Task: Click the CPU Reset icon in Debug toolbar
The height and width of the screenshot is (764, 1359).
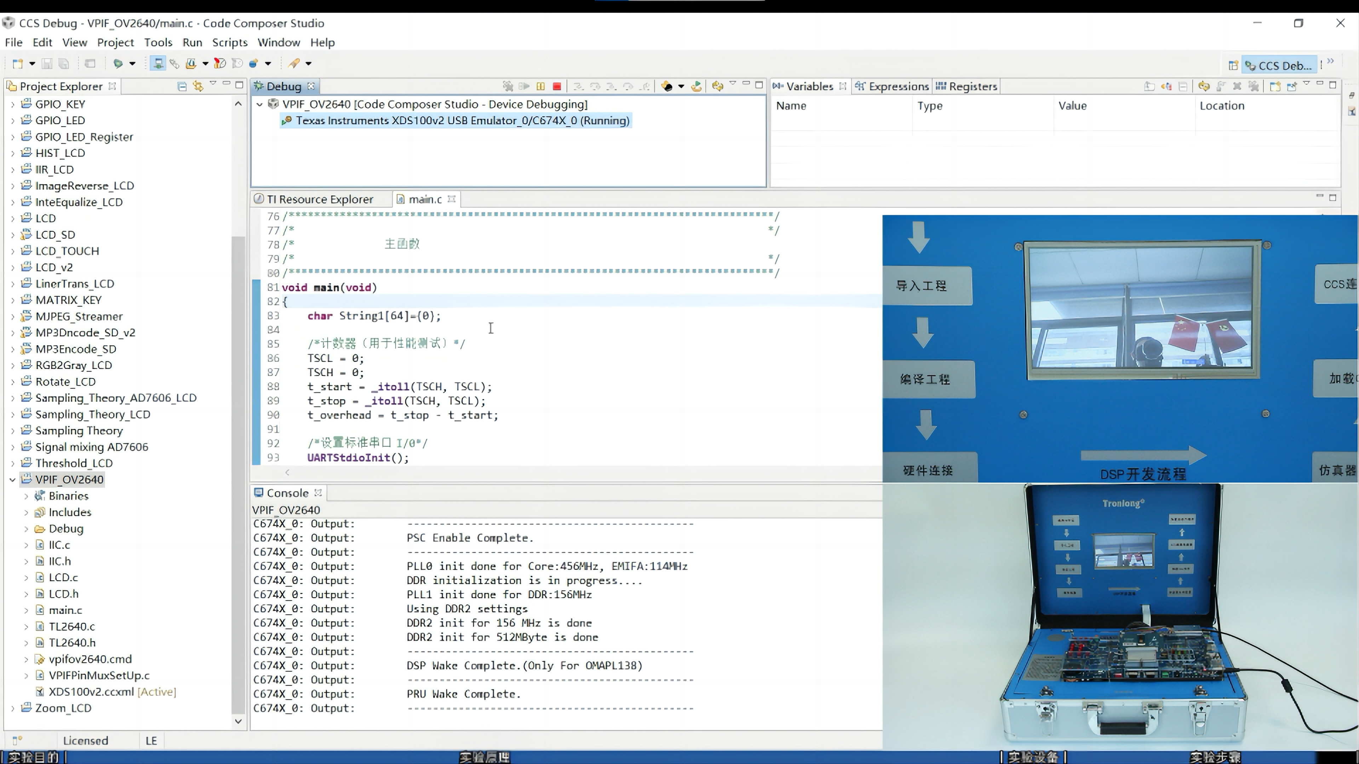Action: (x=667, y=86)
